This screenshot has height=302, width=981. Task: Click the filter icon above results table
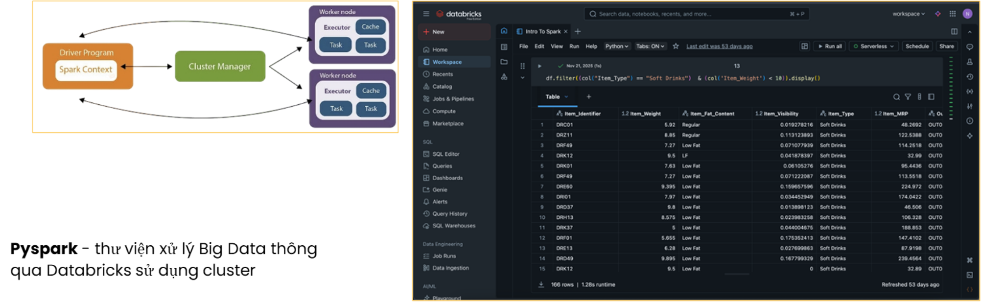(x=908, y=97)
